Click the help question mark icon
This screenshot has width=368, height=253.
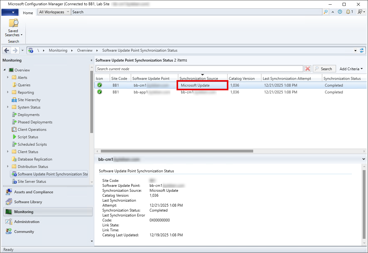(340, 12)
